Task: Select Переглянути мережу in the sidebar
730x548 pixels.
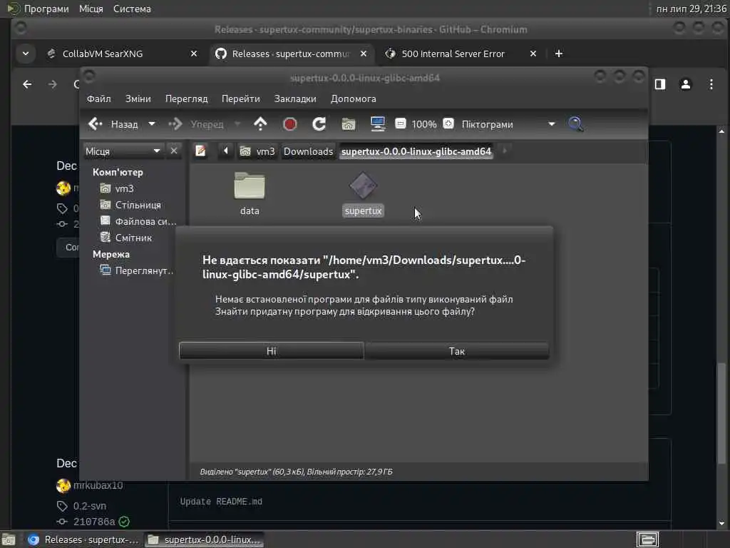Action: pyautogui.click(x=137, y=270)
